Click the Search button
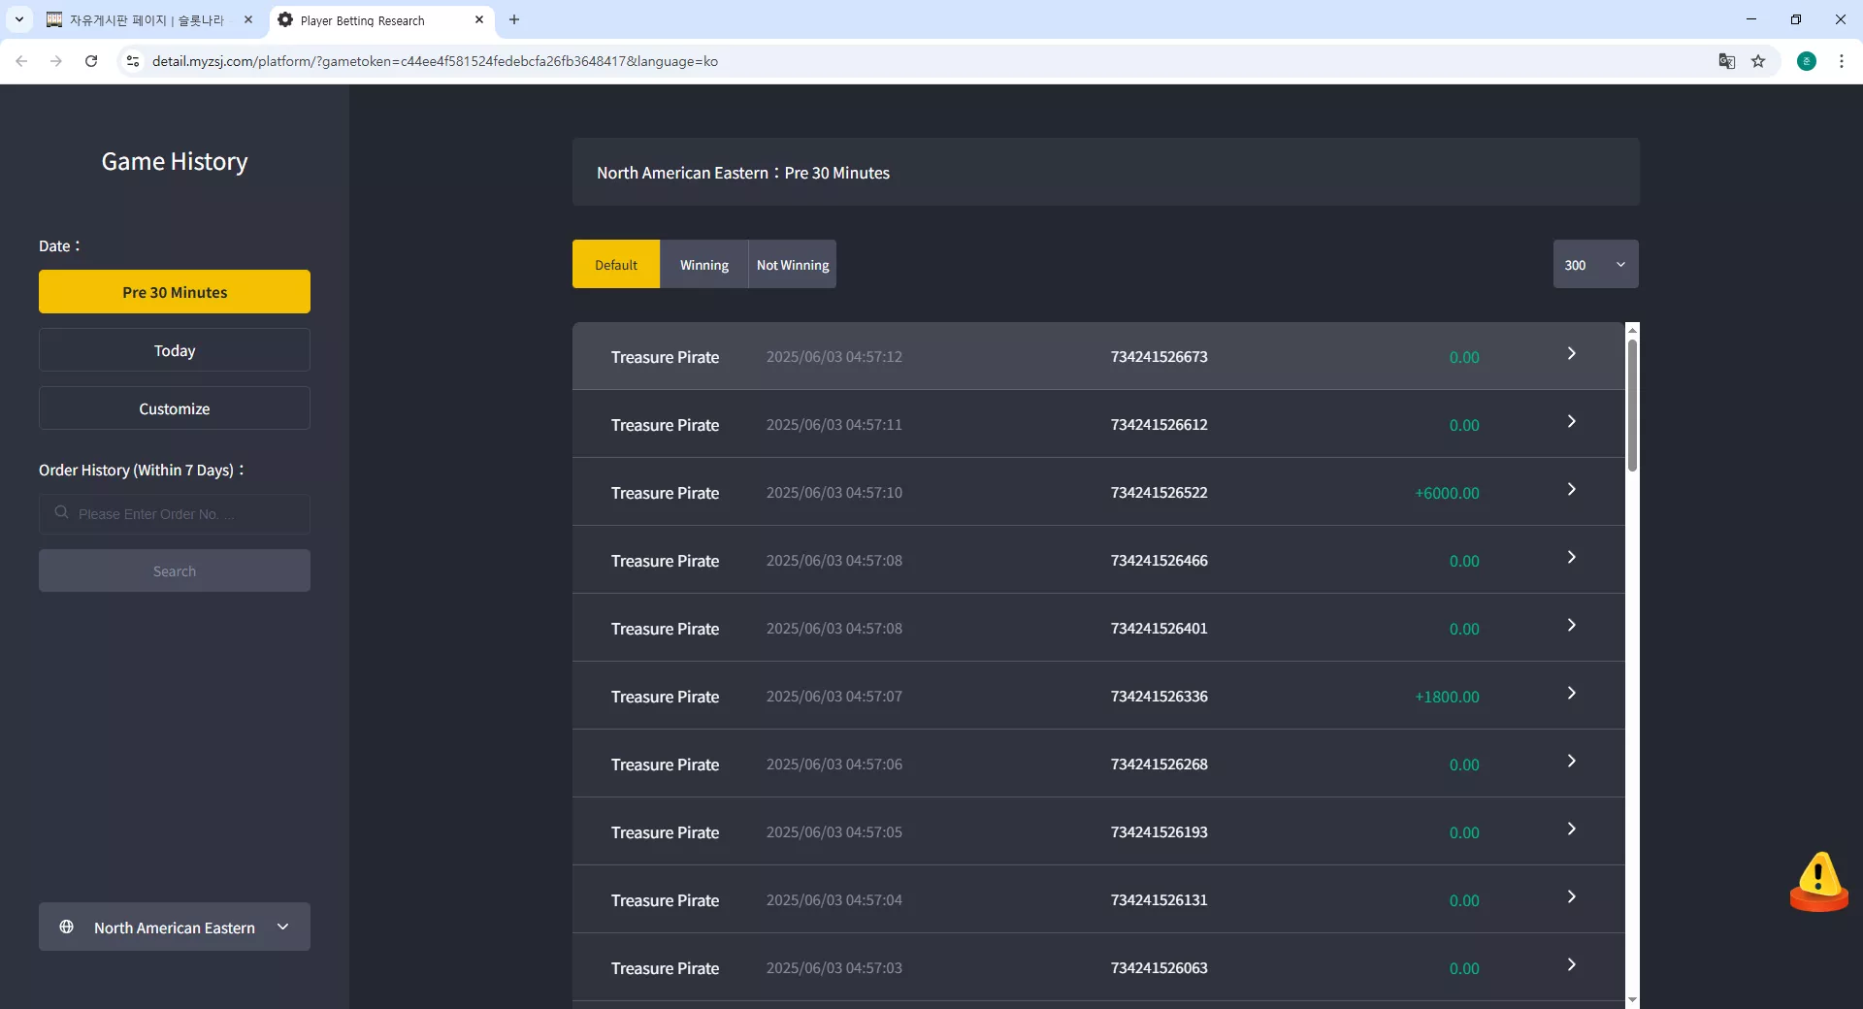Image resolution: width=1863 pixels, height=1009 pixels. coord(175,570)
